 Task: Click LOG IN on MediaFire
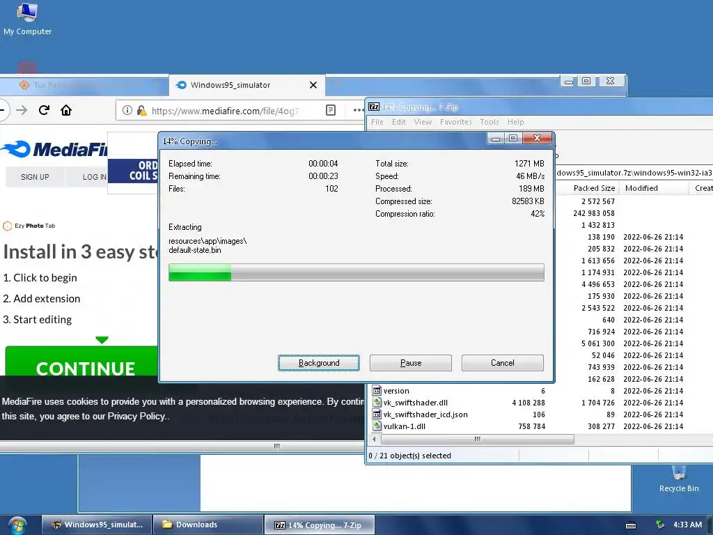(94, 177)
